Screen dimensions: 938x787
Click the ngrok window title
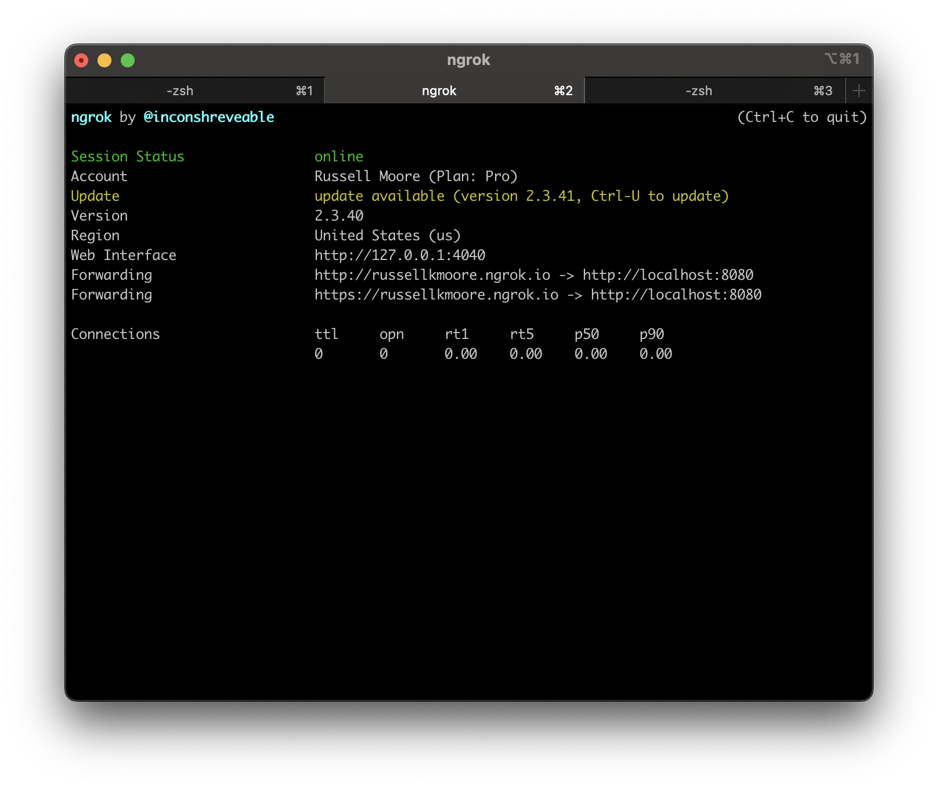tap(468, 60)
